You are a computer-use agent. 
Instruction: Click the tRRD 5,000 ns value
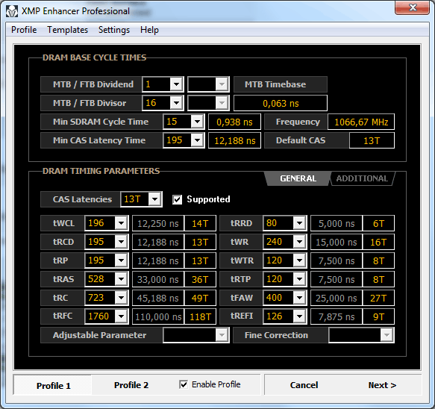point(337,223)
